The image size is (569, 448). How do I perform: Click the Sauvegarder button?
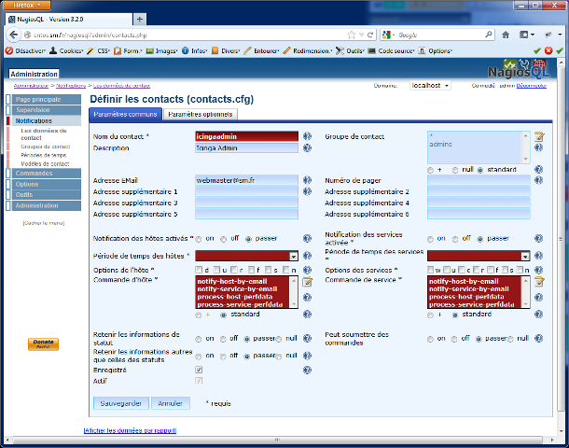119,403
